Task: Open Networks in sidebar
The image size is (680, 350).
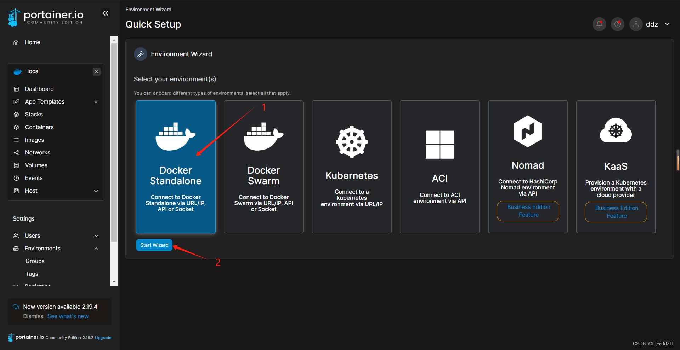Action: pyautogui.click(x=38, y=152)
